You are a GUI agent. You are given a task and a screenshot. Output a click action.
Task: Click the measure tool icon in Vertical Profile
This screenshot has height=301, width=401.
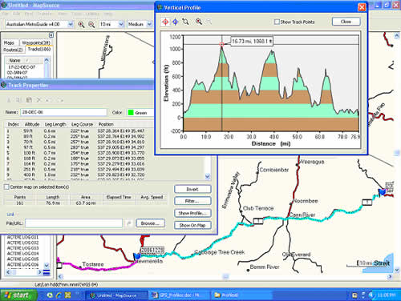[x=185, y=22]
